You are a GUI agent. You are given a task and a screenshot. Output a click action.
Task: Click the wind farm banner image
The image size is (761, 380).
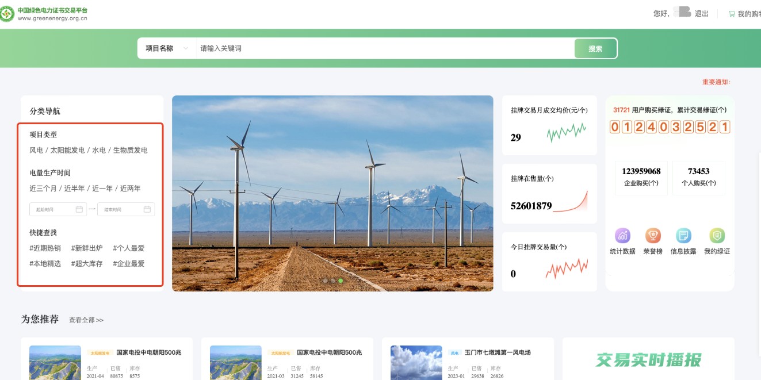point(332,193)
